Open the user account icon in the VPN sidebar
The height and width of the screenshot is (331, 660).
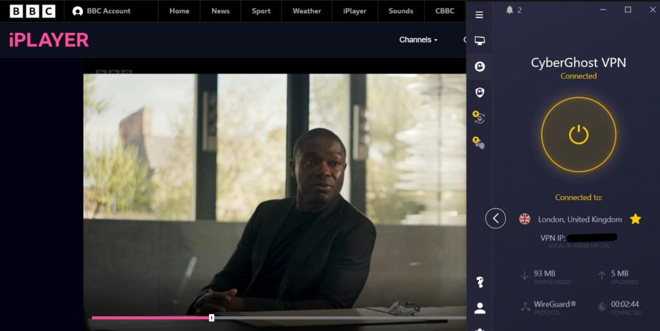click(x=480, y=308)
